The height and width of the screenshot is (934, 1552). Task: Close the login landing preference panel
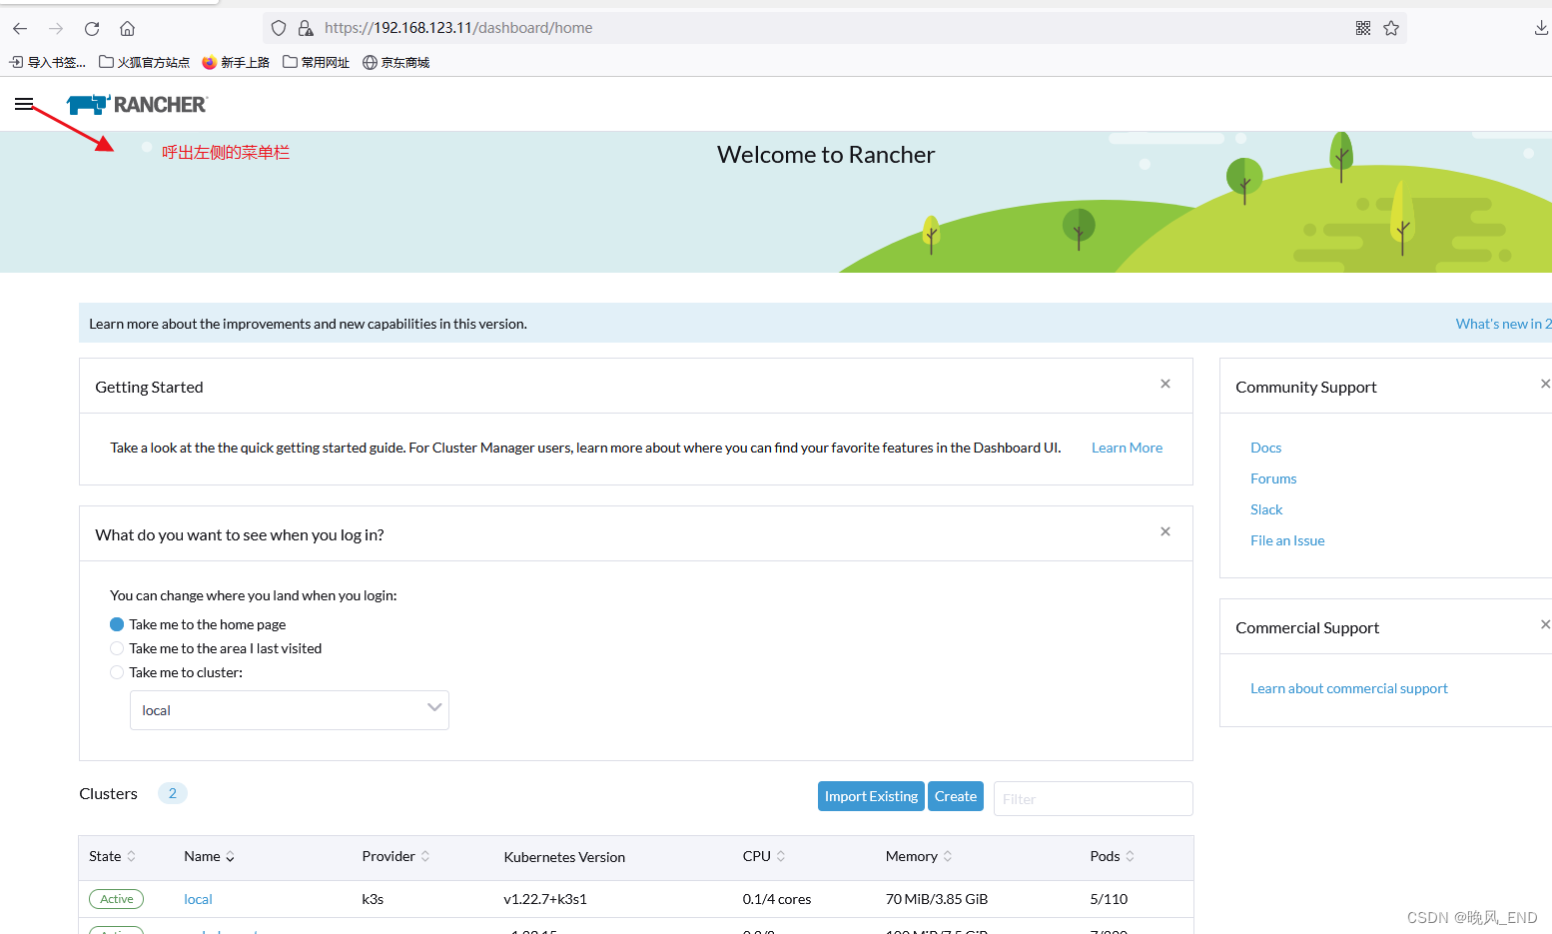tap(1165, 531)
